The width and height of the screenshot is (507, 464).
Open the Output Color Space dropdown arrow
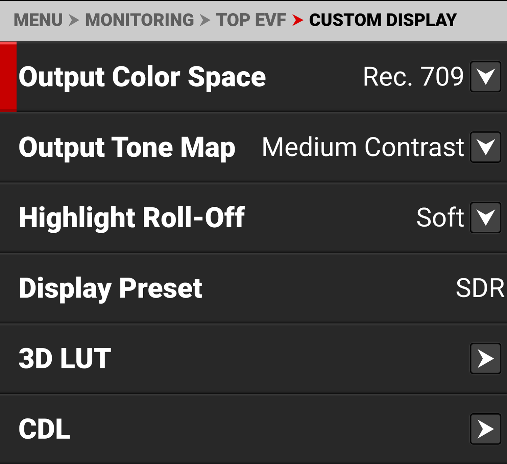[x=485, y=77]
